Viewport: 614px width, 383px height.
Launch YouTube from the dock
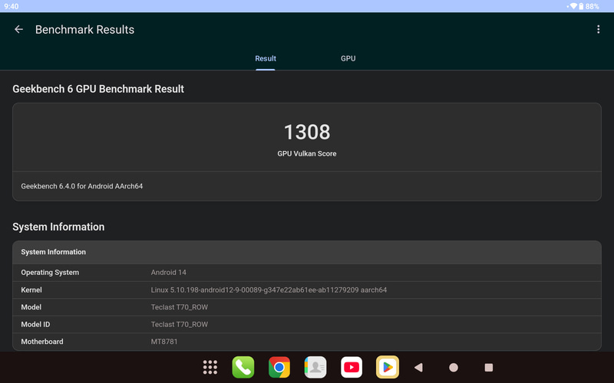[x=352, y=367]
